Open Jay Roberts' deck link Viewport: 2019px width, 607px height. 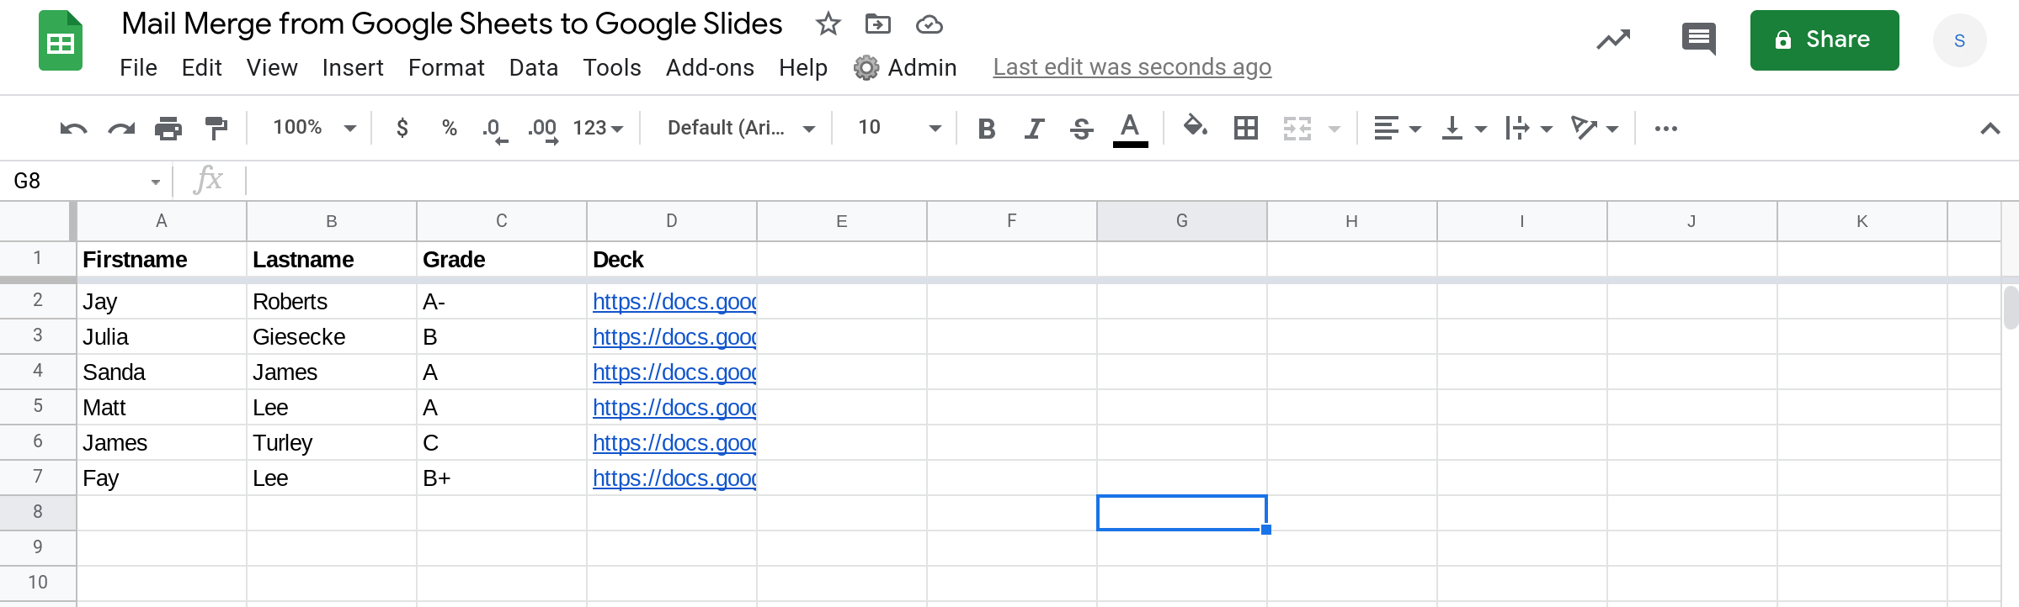(x=674, y=302)
